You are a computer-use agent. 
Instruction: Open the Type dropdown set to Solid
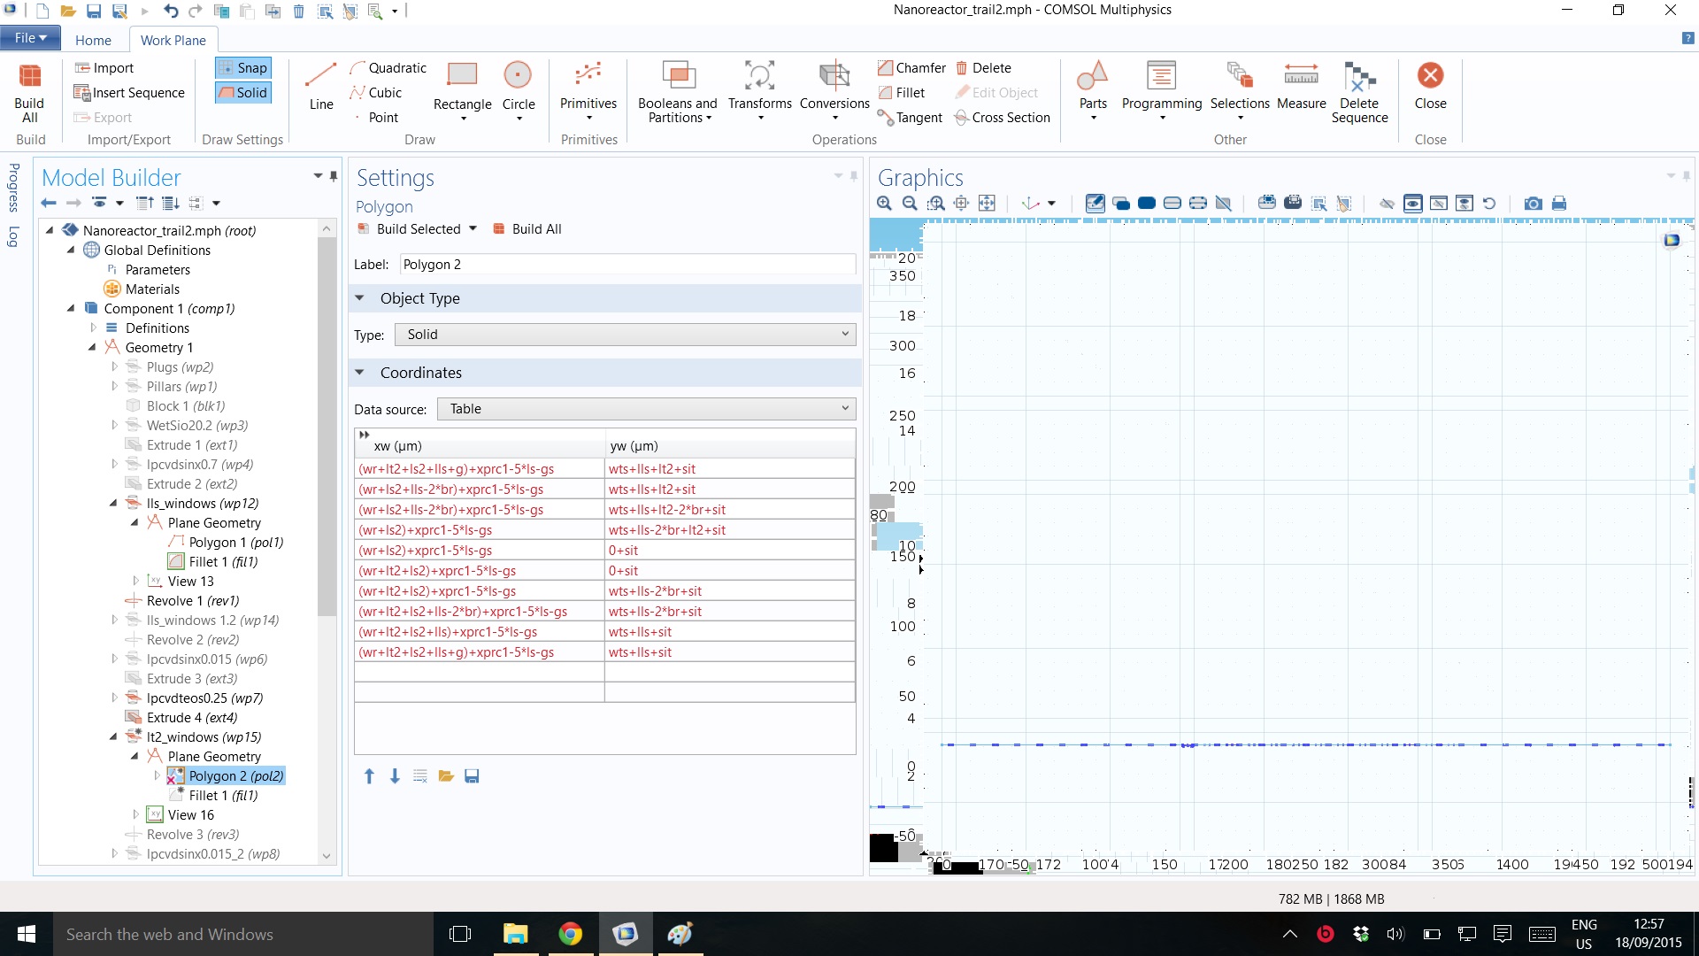[627, 335]
